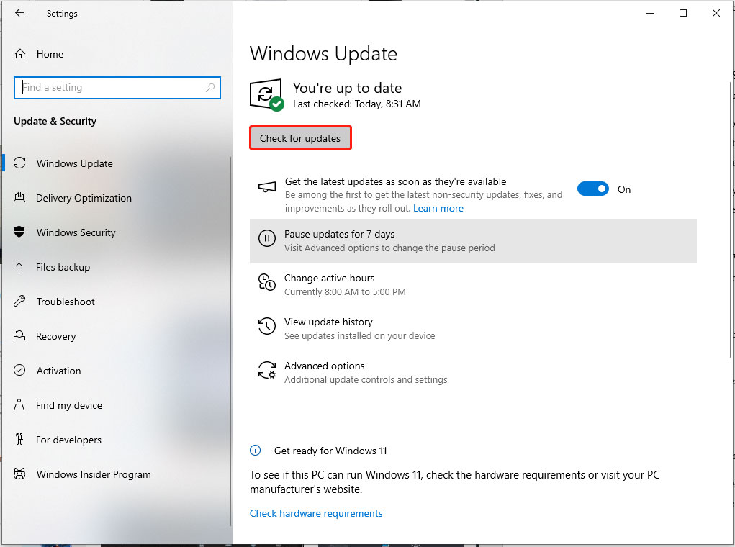Maximize the Settings window

(x=683, y=13)
